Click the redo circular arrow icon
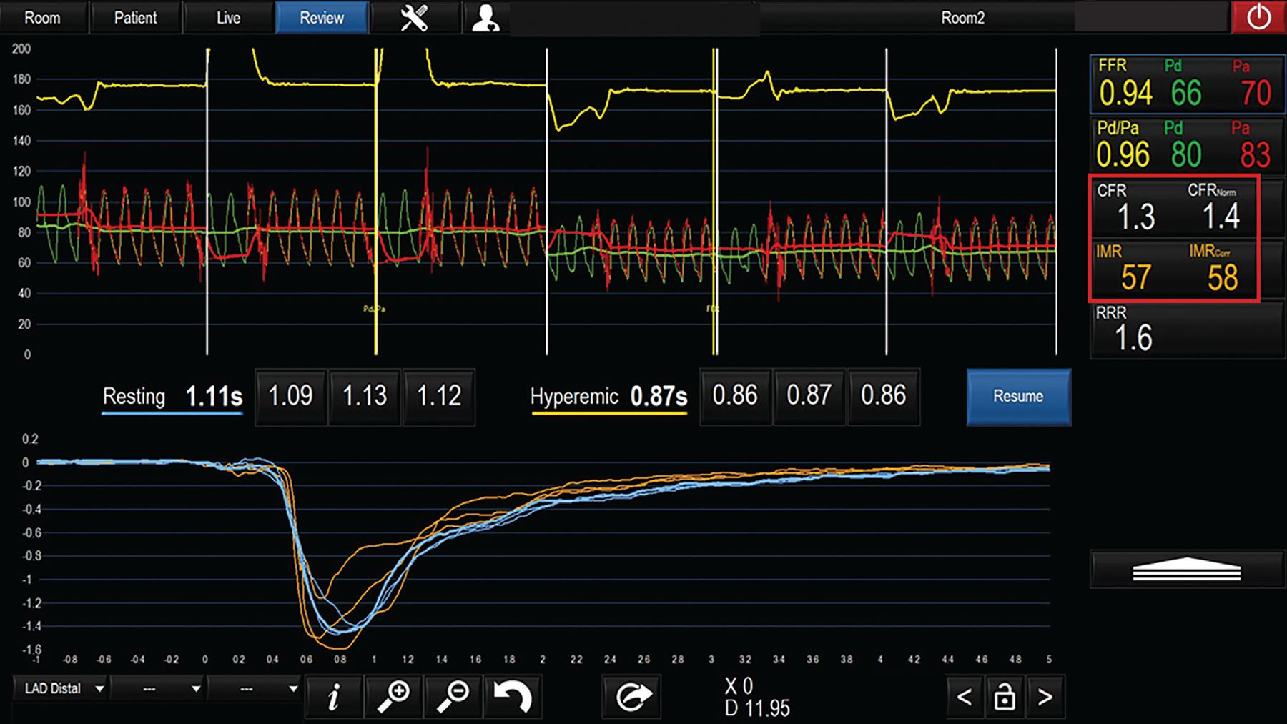1287x724 pixels. (632, 696)
